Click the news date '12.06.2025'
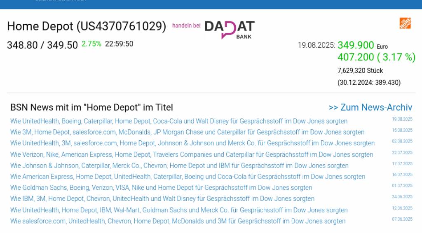422x233 pixels. [x=402, y=208]
